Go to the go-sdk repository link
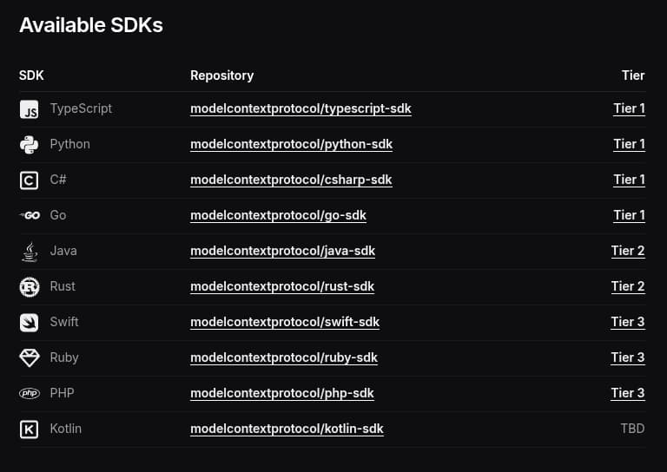 coord(278,216)
